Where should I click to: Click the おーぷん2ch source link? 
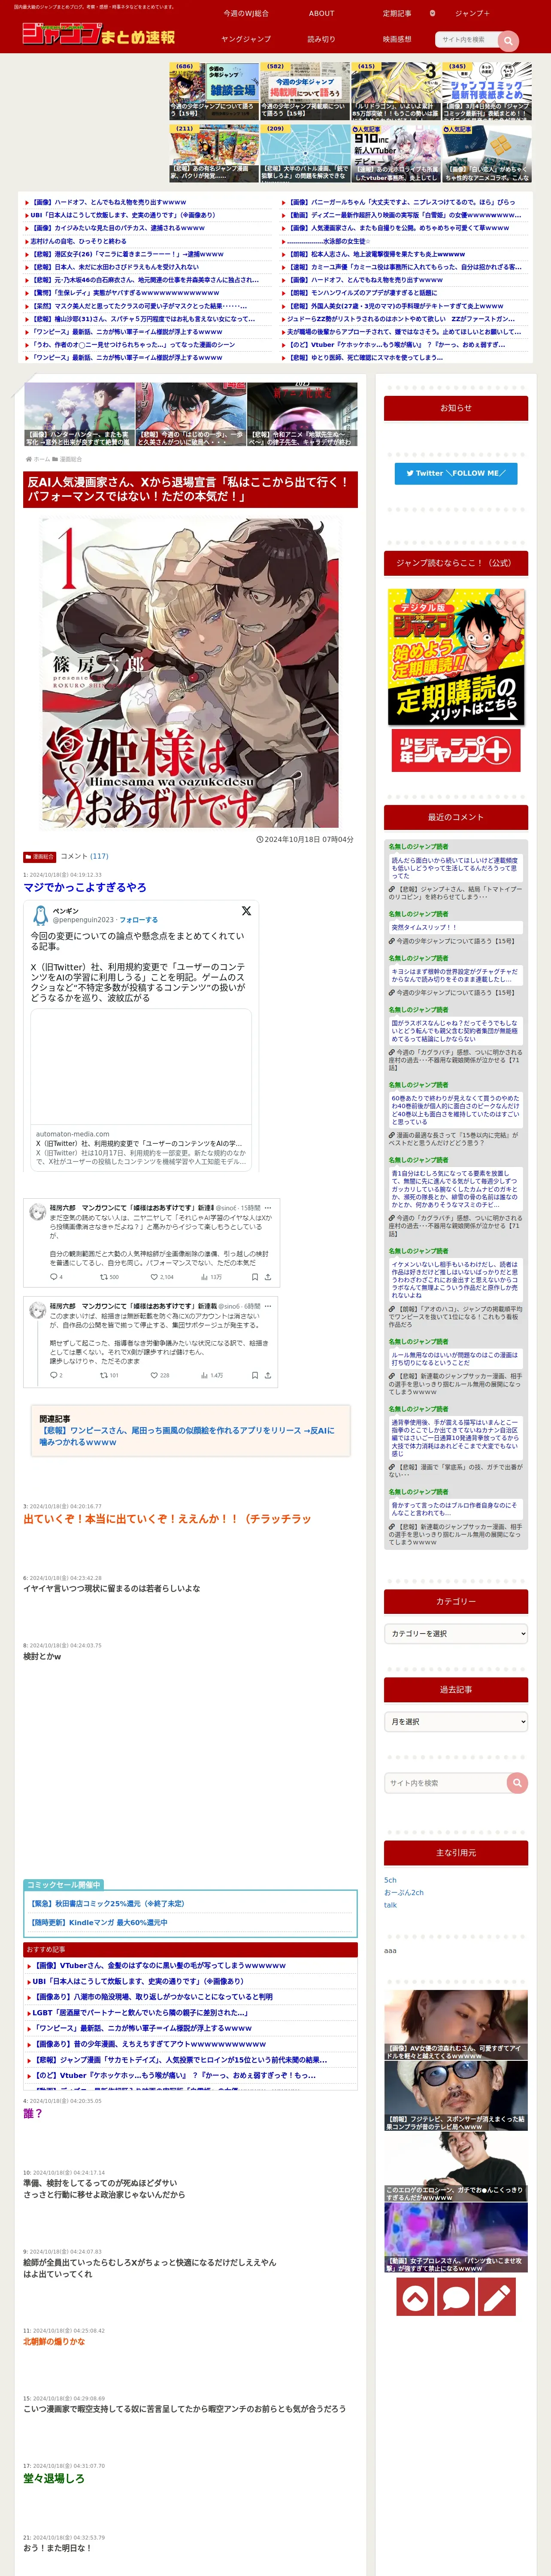404,1892
